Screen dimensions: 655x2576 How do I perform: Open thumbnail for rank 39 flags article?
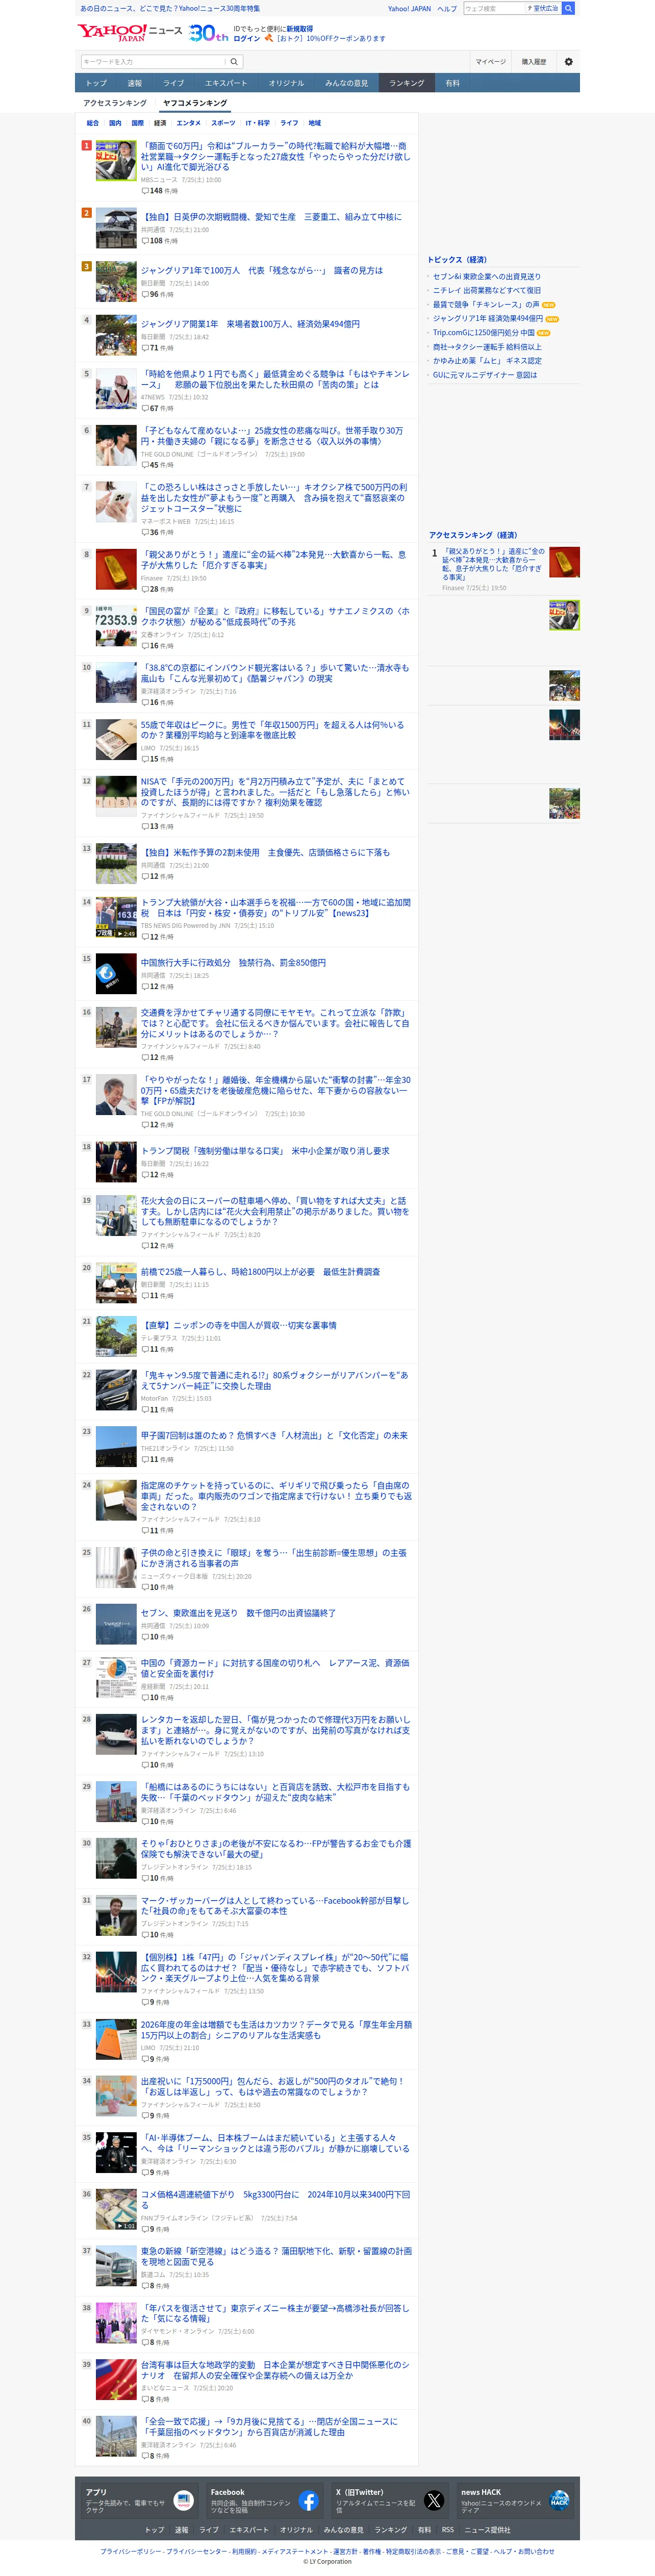click(116, 2380)
